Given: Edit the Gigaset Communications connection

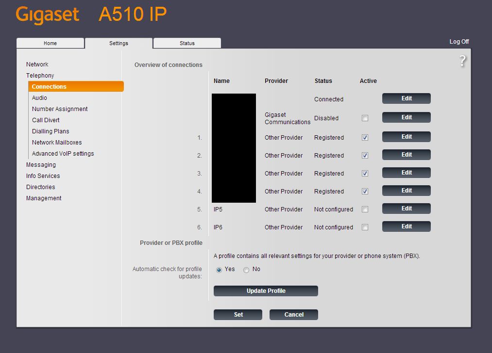Looking at the screenshot, I should pos(407,117).
